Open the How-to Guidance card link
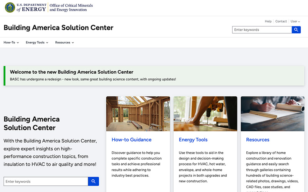This screenshot has height=192, width=308. coord(131,140)
